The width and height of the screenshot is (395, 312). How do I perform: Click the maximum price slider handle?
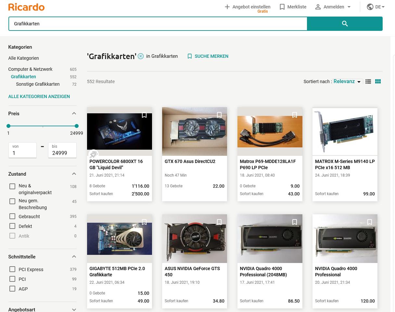[x=77, y=126]
